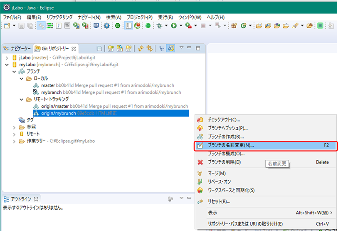Click the monitor screen toolbar icon

tap(96, 26)
